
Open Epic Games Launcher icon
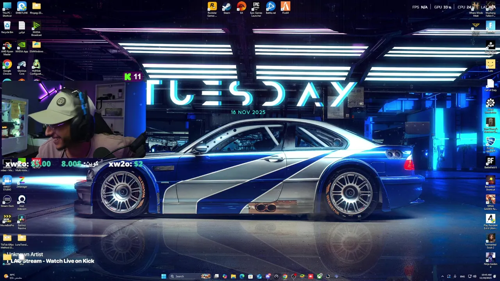(x=256, y=9)
